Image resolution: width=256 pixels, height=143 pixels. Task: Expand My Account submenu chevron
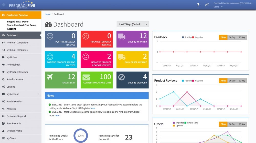pyautogui.click(x=39, y=94)
